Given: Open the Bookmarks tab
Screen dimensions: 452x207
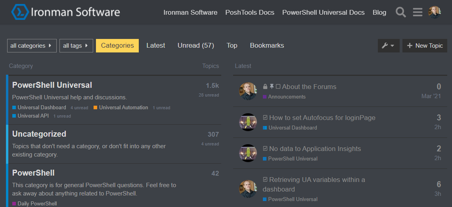Looking at the screenshot, I should (267, 46).
